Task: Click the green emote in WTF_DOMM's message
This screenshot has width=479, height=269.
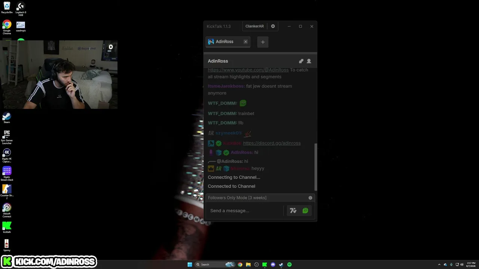Action: tap(243, 103)
